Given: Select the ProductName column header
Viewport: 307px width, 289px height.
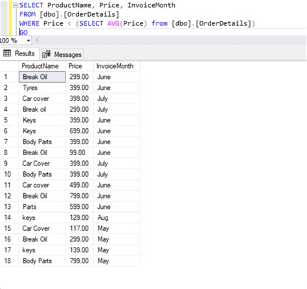Looking at the screenshot, I should tap(42, 66).
